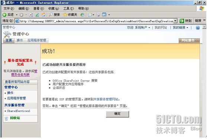The height and width of the screenshot is (139, 207).
Task: Expand the Back button history dropdown arrow
Action: (x=17, y=15)
